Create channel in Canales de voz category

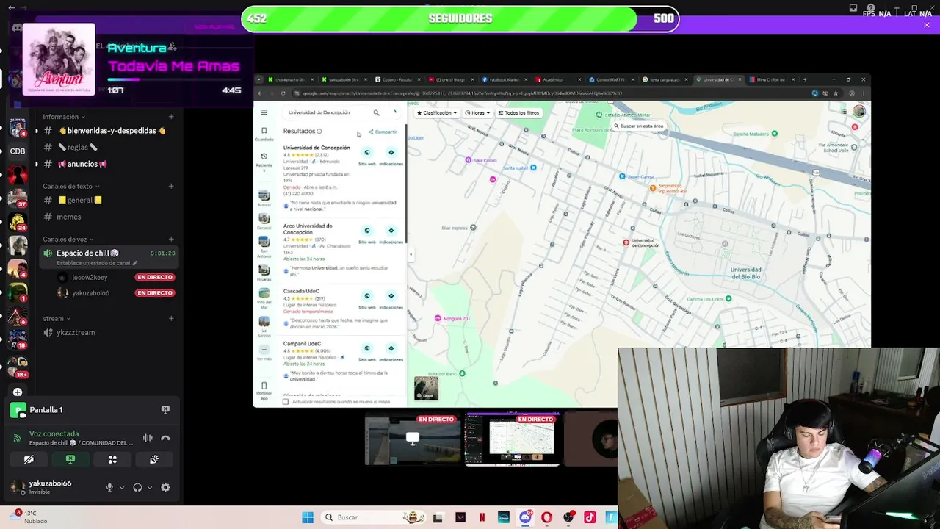171,239
